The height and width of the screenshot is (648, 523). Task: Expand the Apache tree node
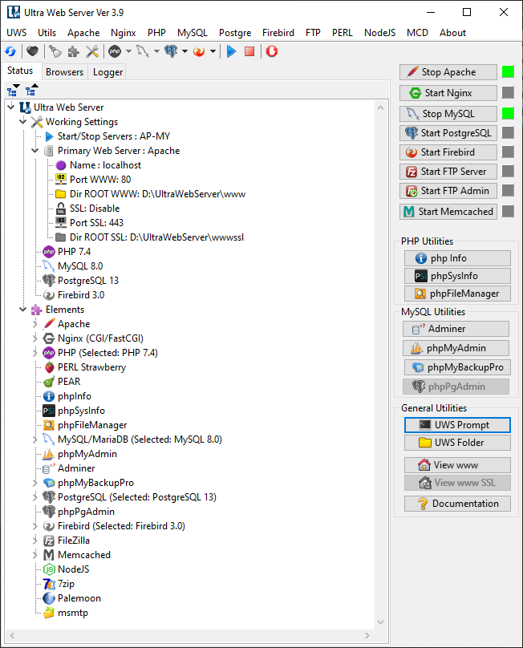[x=35, y=323]
